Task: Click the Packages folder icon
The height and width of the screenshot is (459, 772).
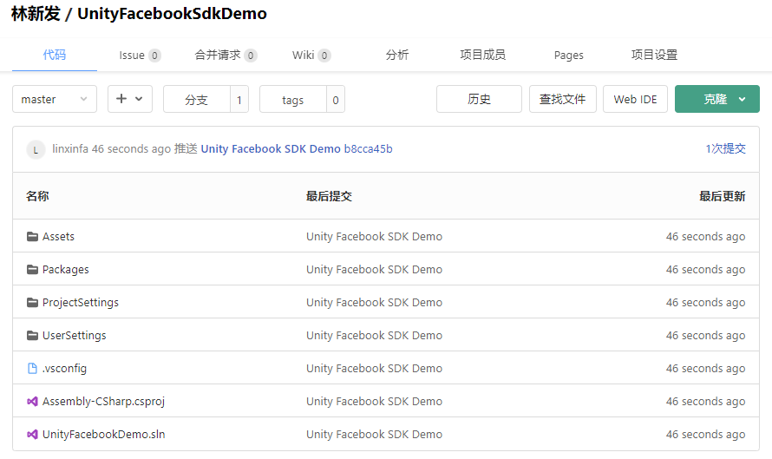Action: pyautogui.click(x=32, y=270)
